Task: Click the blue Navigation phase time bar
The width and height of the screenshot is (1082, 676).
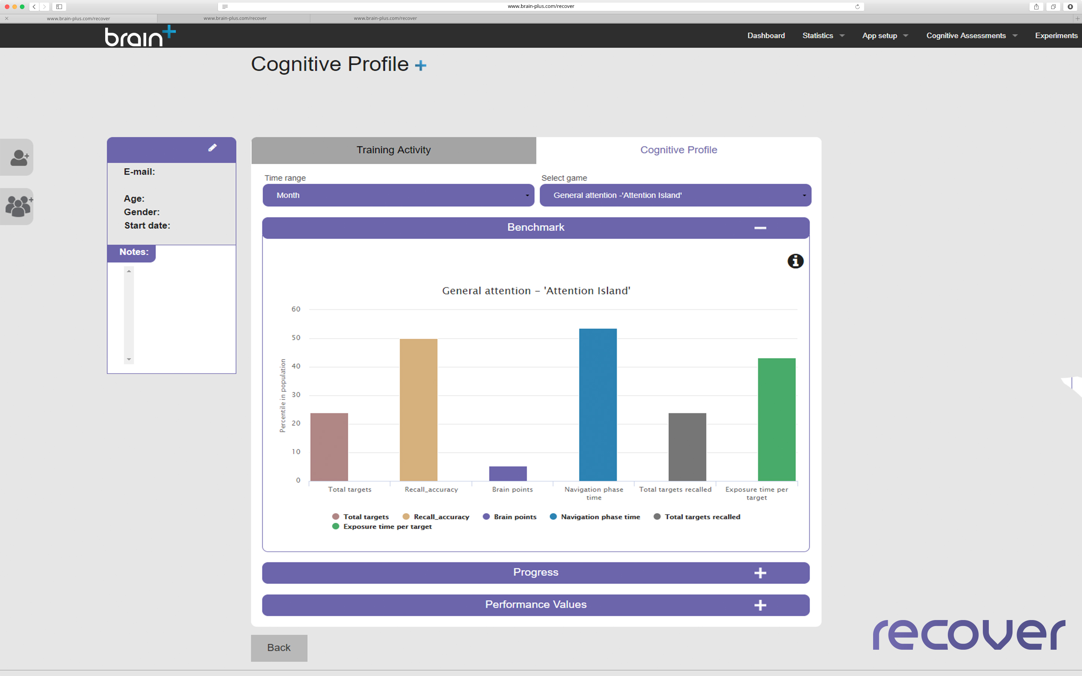Action: click(x=597, y=404)
